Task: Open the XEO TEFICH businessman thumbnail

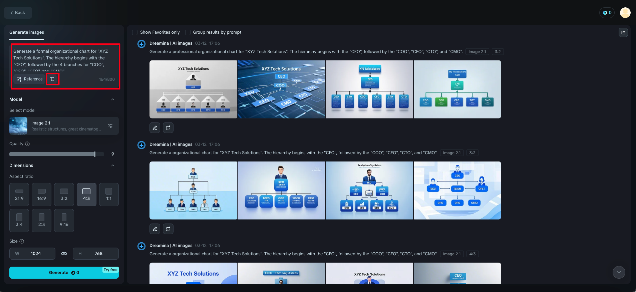Action: (x=281, y=191)
